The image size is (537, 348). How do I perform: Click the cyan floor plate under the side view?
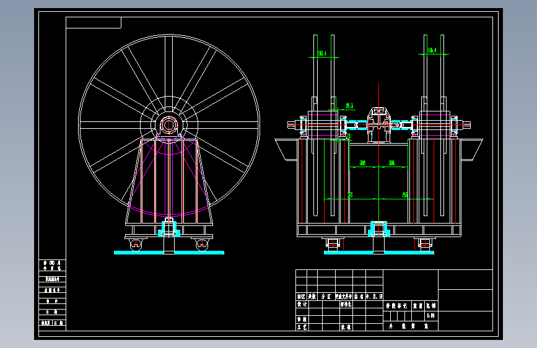click(379, 253)
